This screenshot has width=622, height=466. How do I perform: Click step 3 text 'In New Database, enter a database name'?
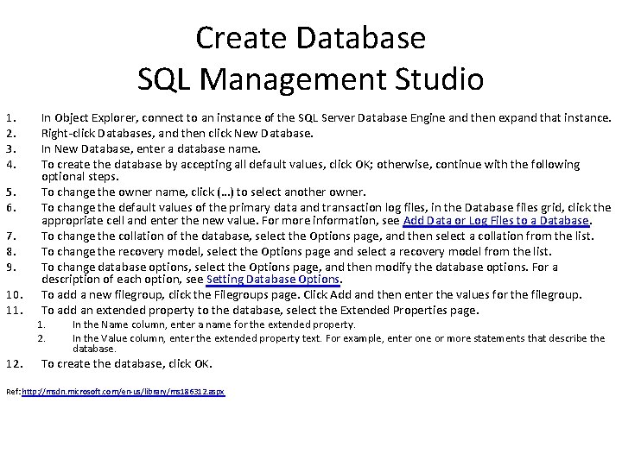tap(150, 149)
